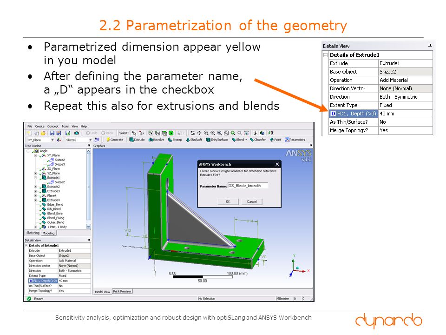Click the Undo toolbar button
Image resolution: width=446 pixels, height=335 pixels.
point(92,133)
